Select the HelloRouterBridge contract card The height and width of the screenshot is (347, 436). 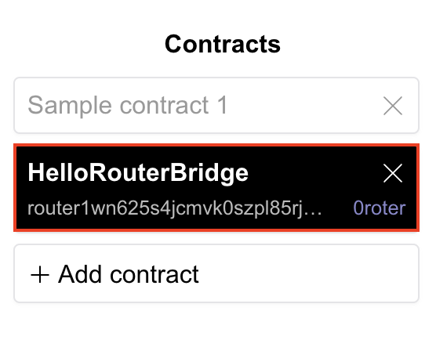pos(216,187)
